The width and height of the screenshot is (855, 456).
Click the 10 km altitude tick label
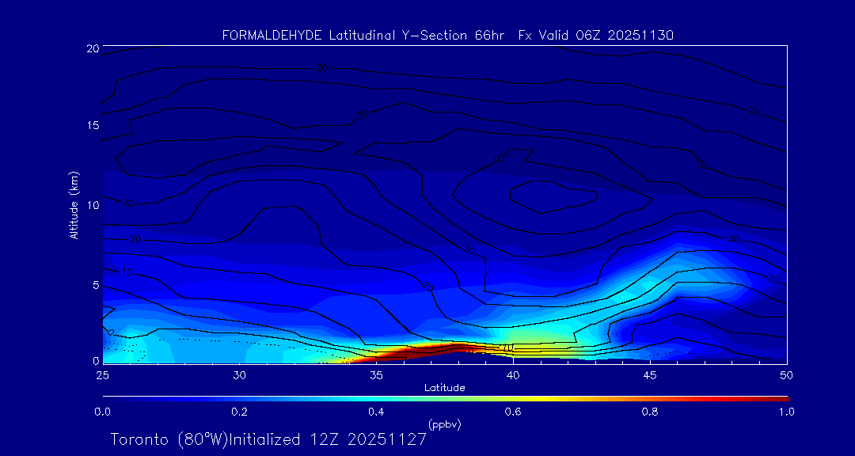pyautogui.click(x=92, y=205)
